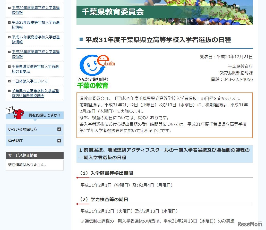Viewport: 266px width, 230px height.
Task: Open 平成27年度高等学校入学者選抜情報 link
Action: click(x=36, y=40)
